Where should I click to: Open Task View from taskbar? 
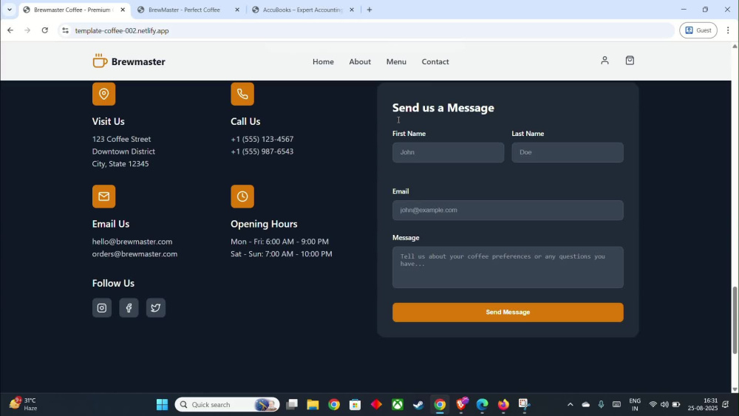point(292,404)
